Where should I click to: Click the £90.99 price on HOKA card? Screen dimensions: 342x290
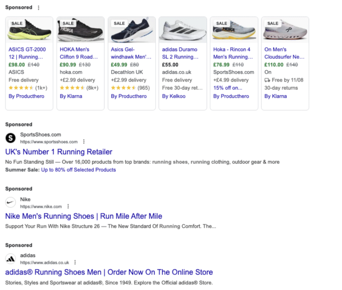click(x=68, y=65)
